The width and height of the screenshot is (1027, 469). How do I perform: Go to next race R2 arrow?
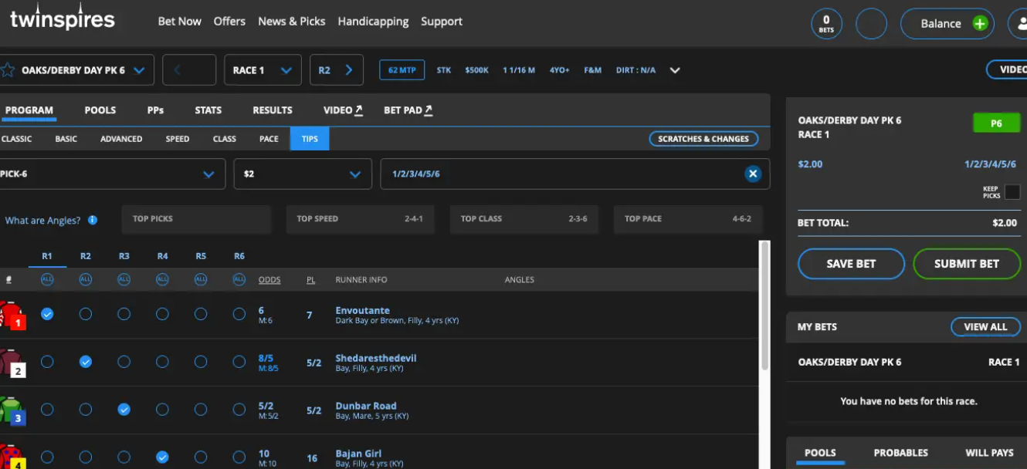pos(336,70)
